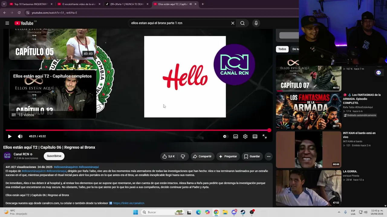This screenshot has width=387, height=217.
Task: Open the Windows Start menu
Action: pyautogui.click(x=135, y=212)
